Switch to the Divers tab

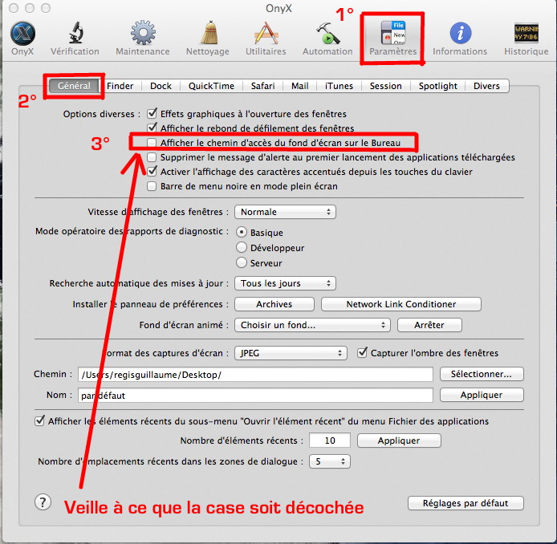(486, 86)
